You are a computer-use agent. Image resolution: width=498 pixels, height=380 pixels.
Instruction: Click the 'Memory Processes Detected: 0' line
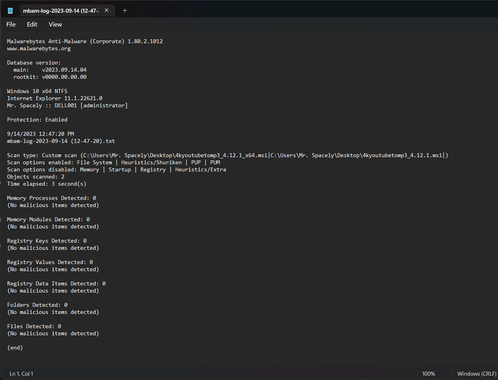point(52,198)
